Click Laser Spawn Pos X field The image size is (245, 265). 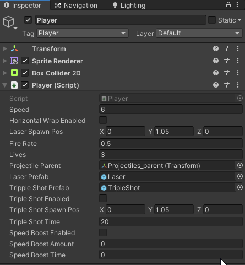pos(126,132)
